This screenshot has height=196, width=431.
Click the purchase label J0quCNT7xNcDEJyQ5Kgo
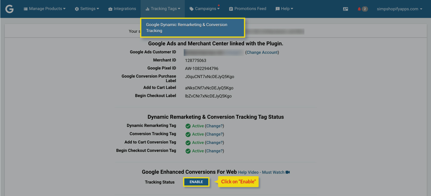click(x=209, y=77)
